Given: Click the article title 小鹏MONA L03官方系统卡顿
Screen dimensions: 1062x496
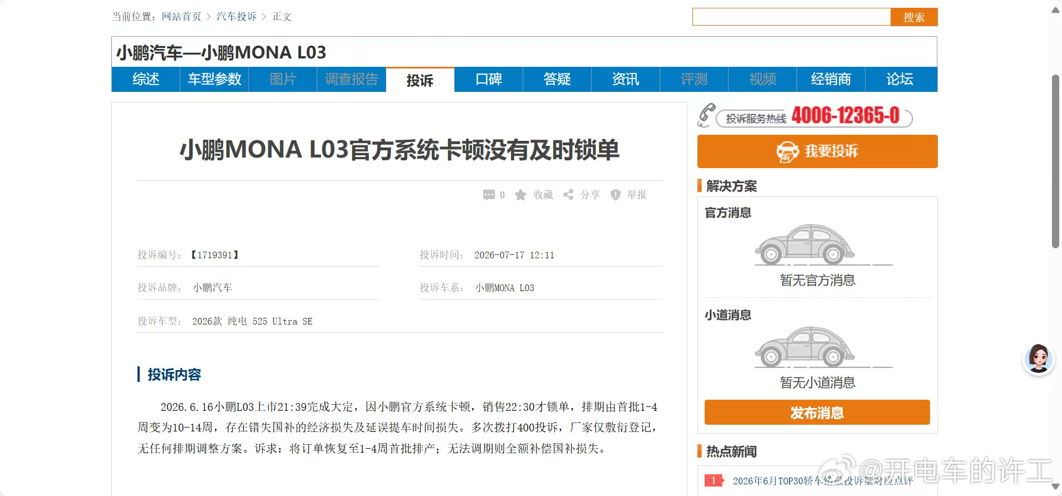Looking at the screenshot, I should pos(399,150).
